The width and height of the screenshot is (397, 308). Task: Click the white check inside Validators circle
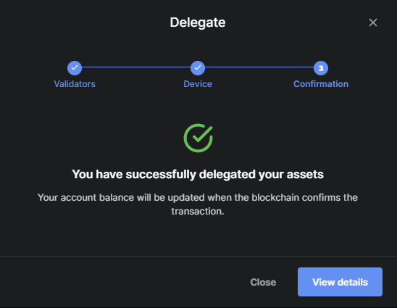pyautogui.click(x=75, y=67)
